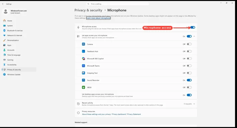Click the user account avatar

(x=6, y=11)
